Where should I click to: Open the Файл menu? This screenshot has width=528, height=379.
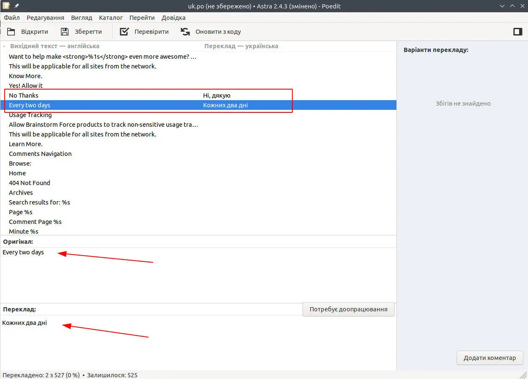[12, 18]
